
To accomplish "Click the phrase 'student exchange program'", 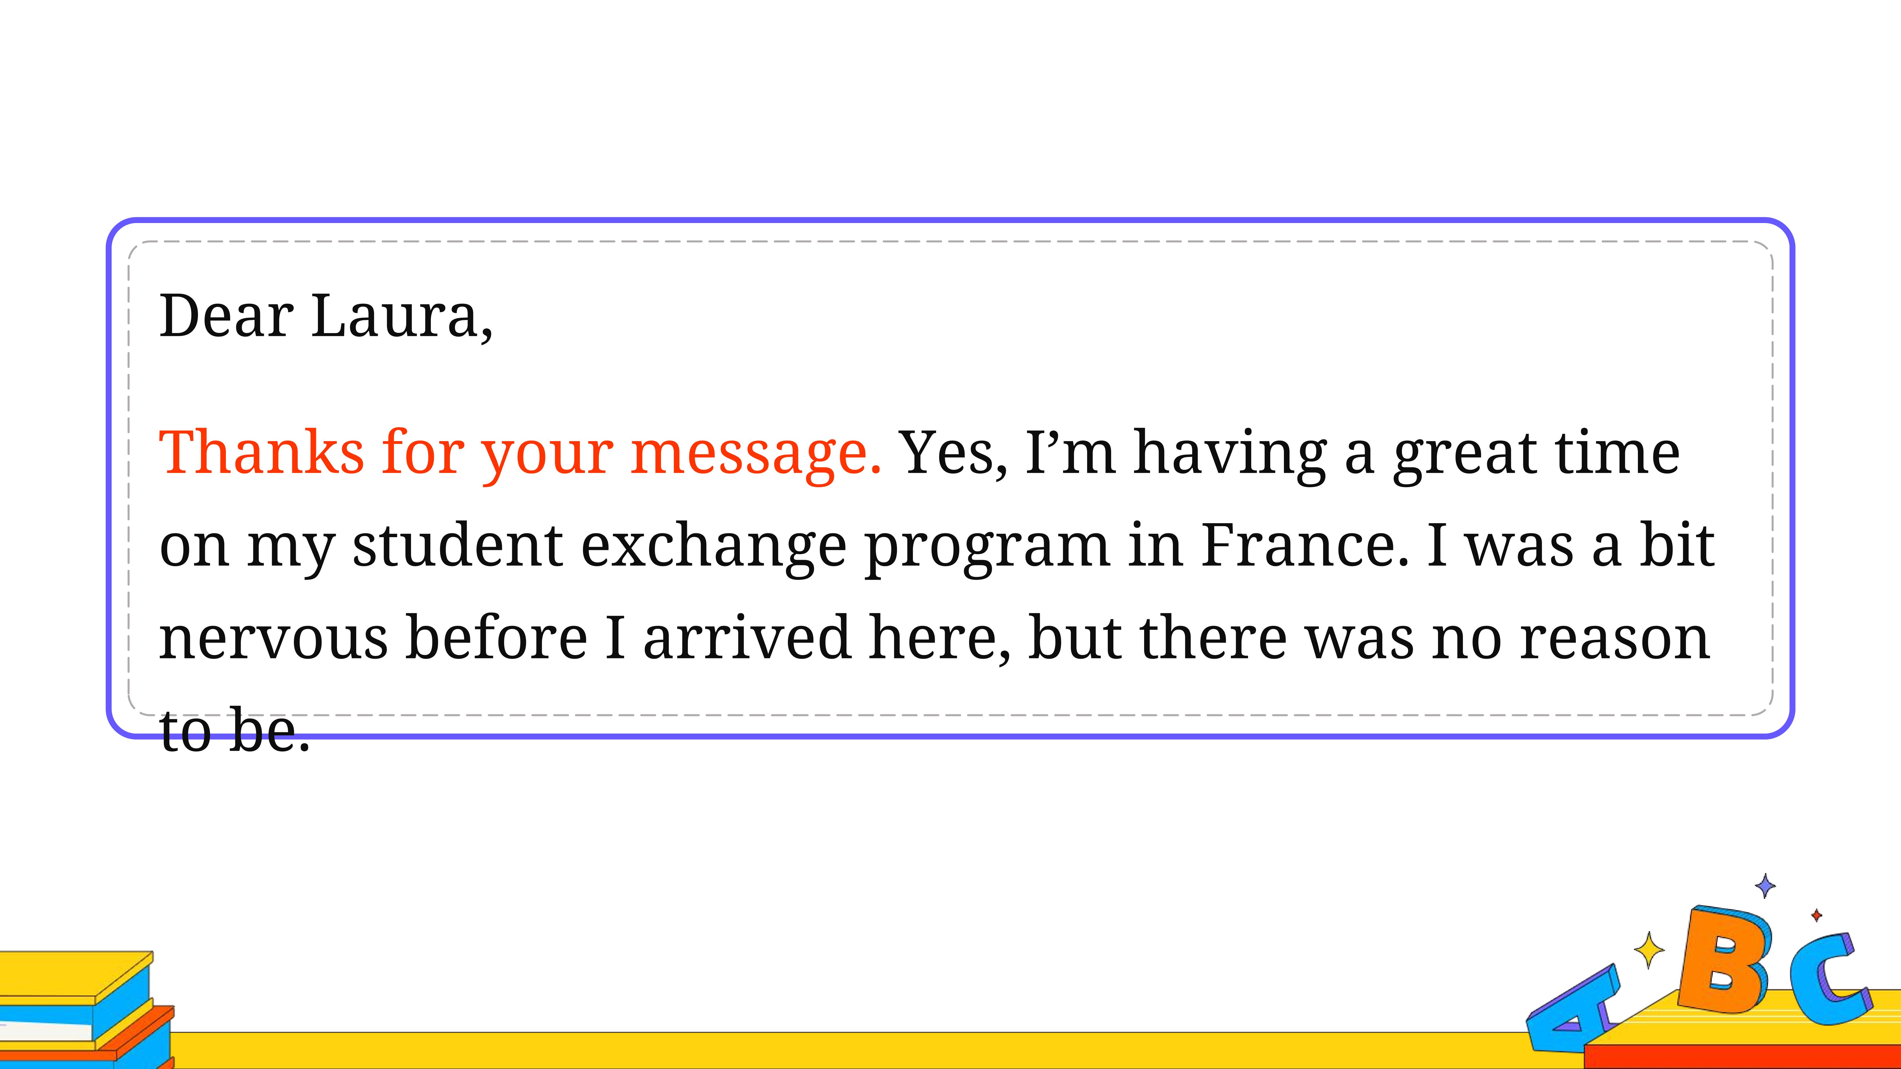I will coord(731,547).
